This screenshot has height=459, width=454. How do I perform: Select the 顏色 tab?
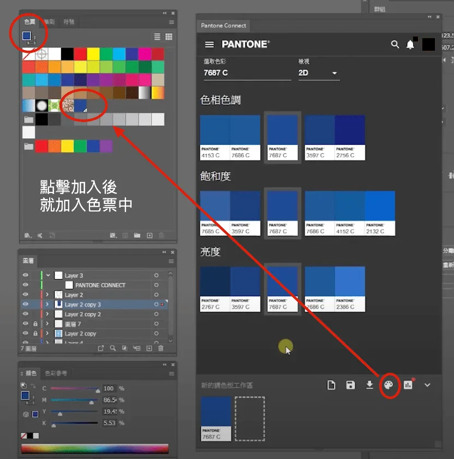(31, 373)
